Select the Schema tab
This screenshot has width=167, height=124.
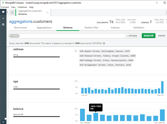(x=68, y=27)
